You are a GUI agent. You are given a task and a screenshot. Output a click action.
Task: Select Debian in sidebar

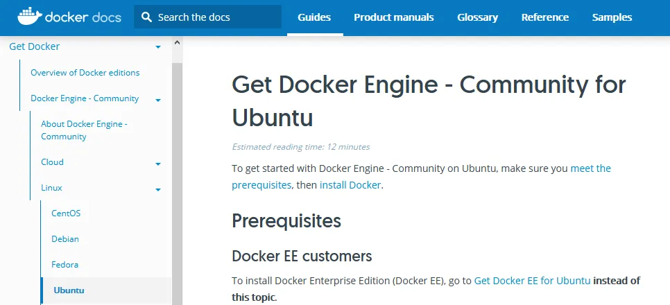(x=65, y=239)
